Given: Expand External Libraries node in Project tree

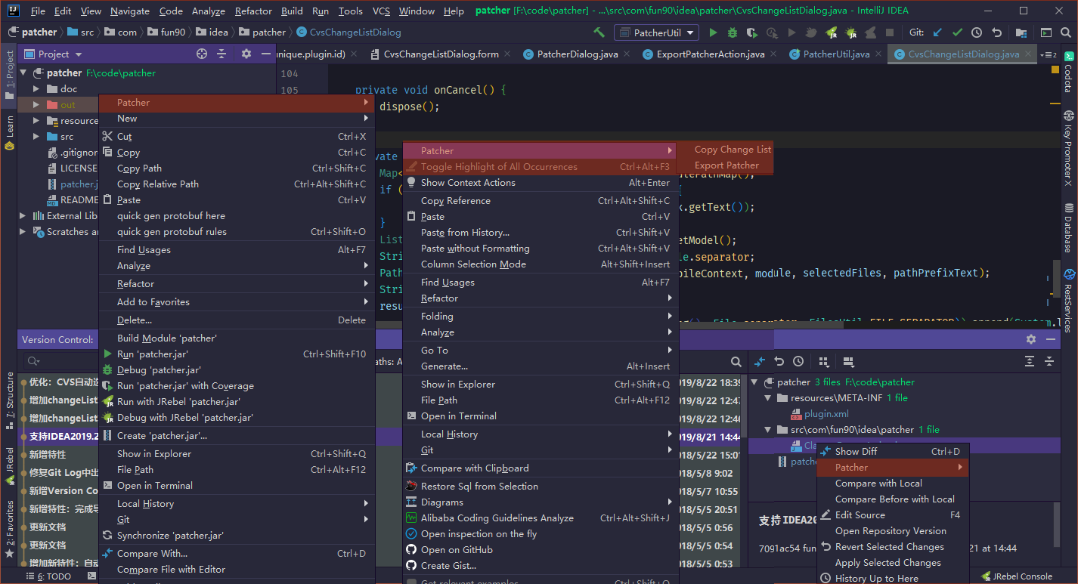Looking at the screenshot, I should (x=23, y=216).
